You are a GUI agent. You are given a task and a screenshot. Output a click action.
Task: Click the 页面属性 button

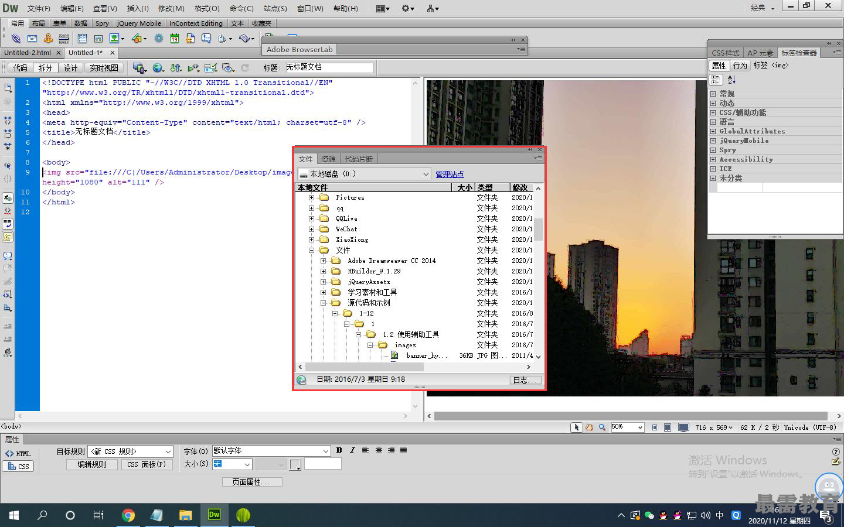tap(252, 482)
